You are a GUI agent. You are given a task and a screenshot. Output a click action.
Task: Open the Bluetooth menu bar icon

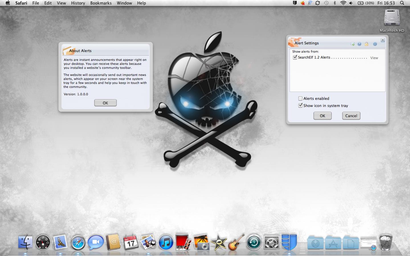(x=335, y=3)
